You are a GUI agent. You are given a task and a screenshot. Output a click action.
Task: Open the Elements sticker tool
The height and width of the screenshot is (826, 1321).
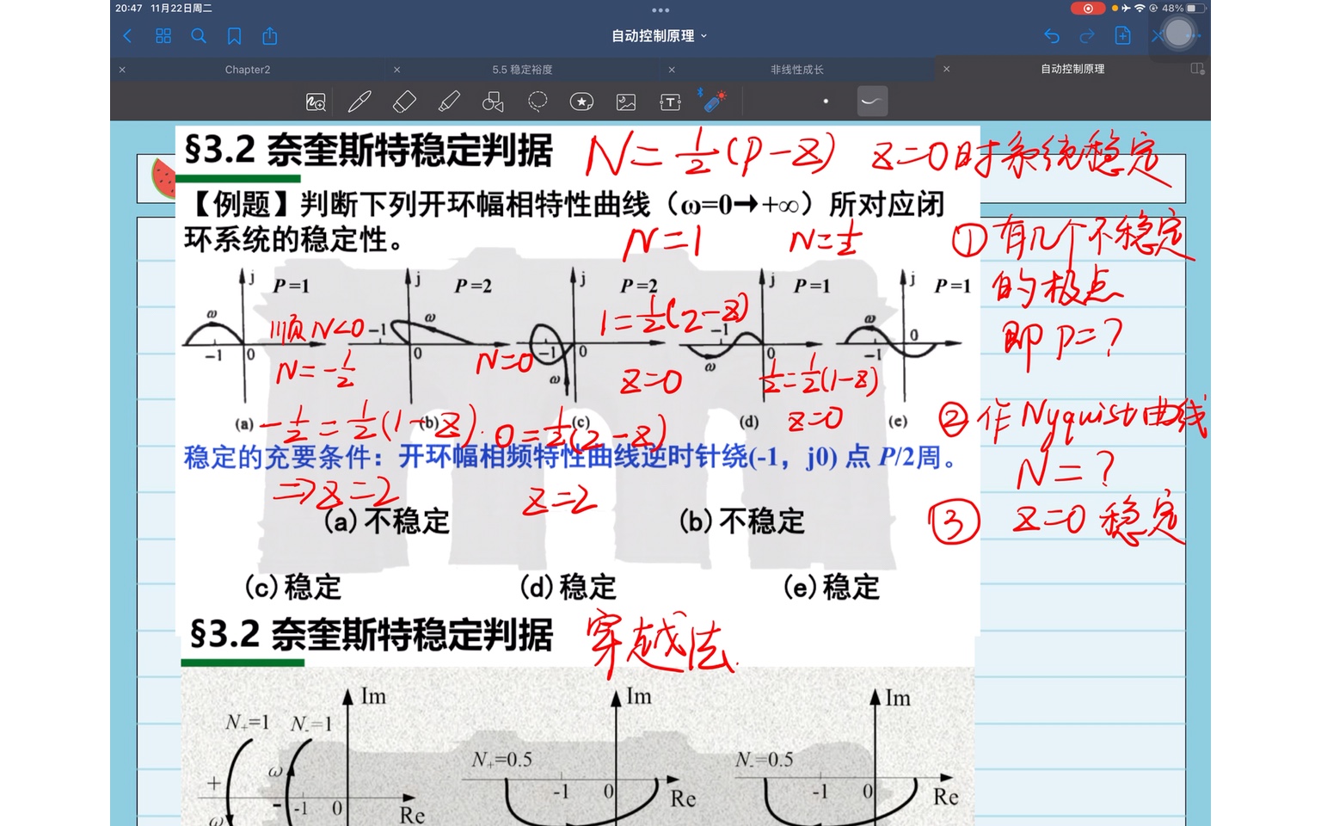[x=581, y=101]
